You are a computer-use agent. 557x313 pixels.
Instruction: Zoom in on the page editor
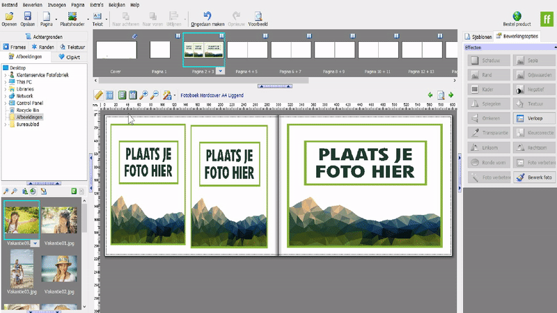[x=144, y=95]
